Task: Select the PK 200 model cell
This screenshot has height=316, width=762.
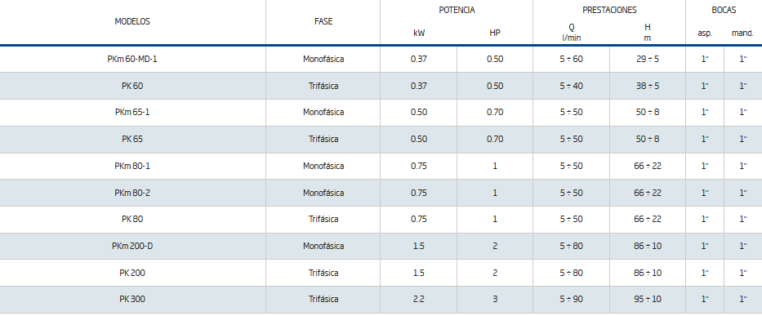Action: [x=132, y=273]
